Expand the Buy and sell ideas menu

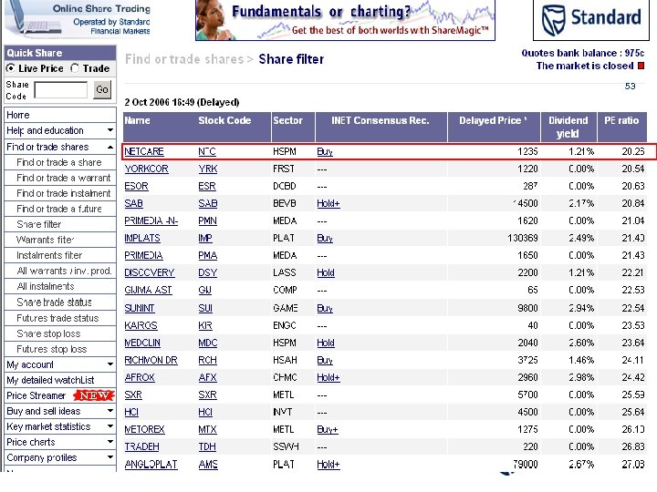coord(60,411)
